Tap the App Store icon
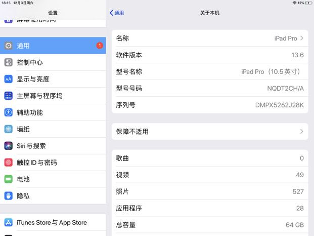314x236 pixels. [x=8, y=222]
